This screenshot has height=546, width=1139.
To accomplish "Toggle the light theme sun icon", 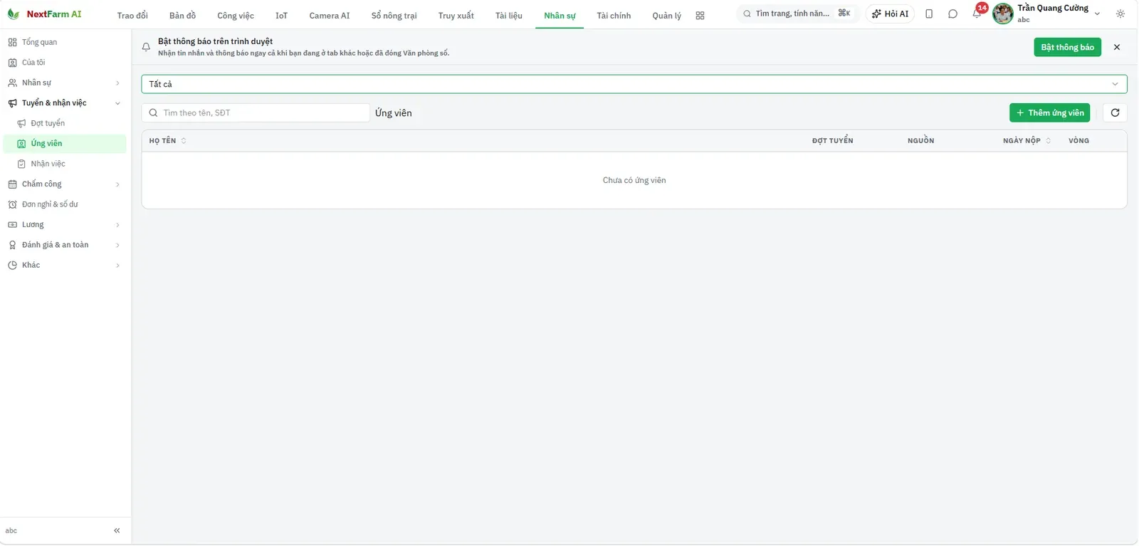I will click(1120, 14).
